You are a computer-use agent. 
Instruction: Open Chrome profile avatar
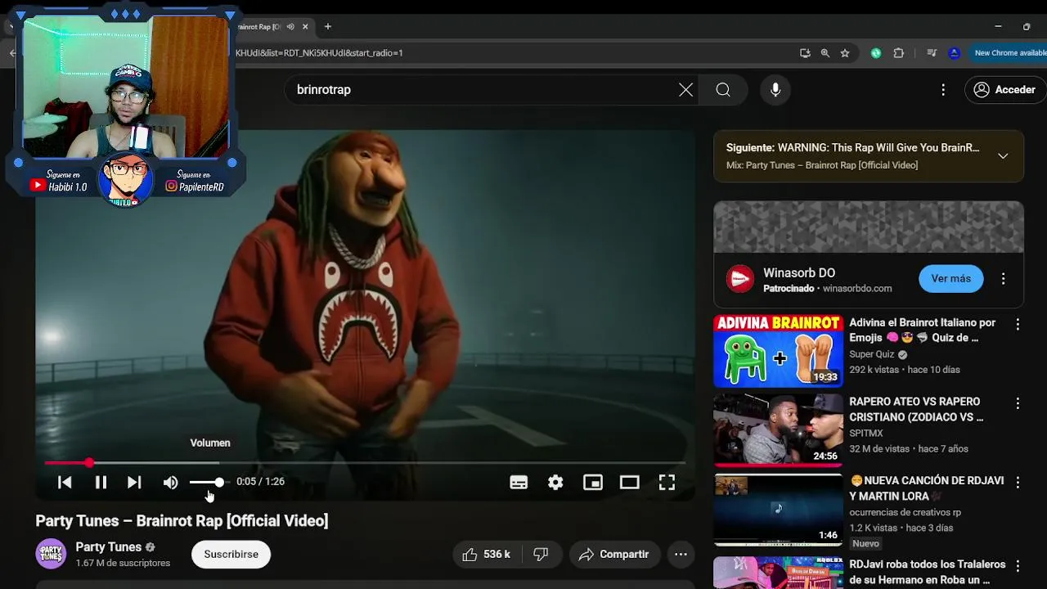coord(954,53)
